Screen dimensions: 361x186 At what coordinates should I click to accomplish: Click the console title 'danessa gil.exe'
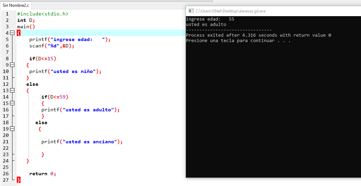tap(252, 11)
